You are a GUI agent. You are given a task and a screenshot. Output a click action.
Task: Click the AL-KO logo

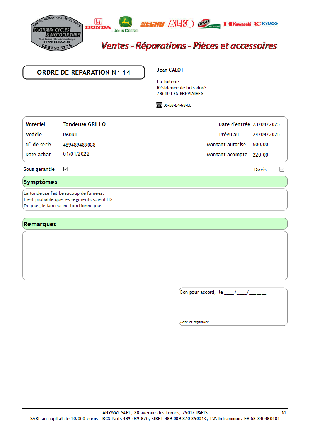181,24
